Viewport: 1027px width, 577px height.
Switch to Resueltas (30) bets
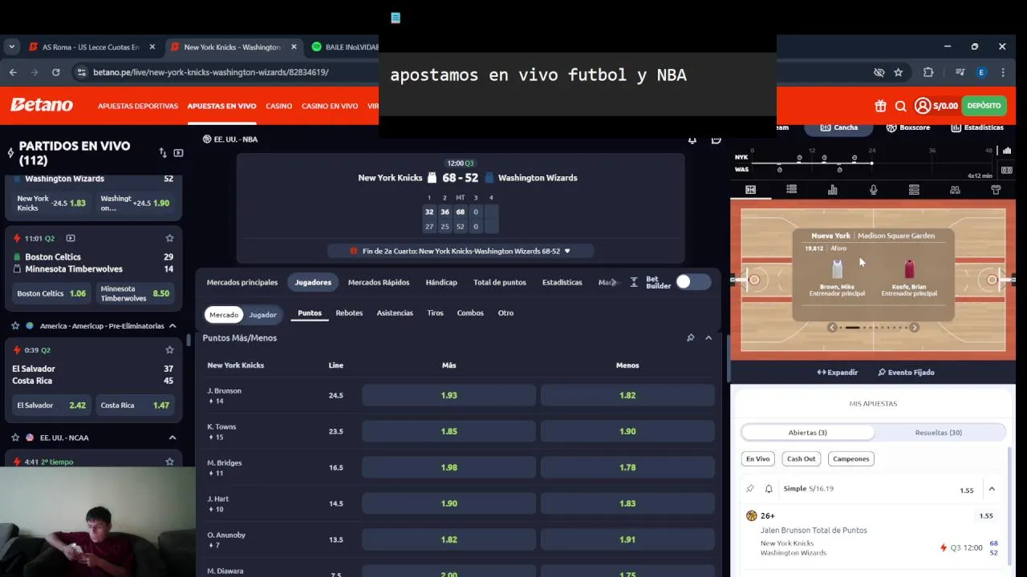(938, 433)
